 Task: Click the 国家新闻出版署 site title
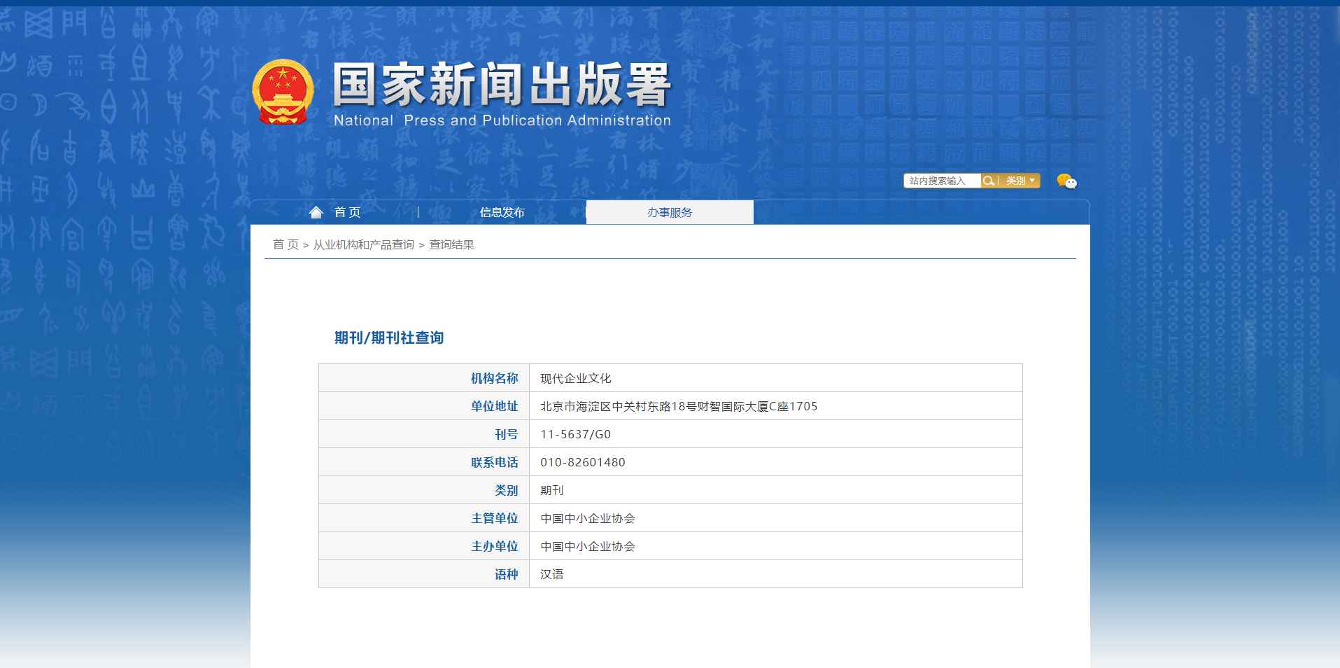coord(502,85)
